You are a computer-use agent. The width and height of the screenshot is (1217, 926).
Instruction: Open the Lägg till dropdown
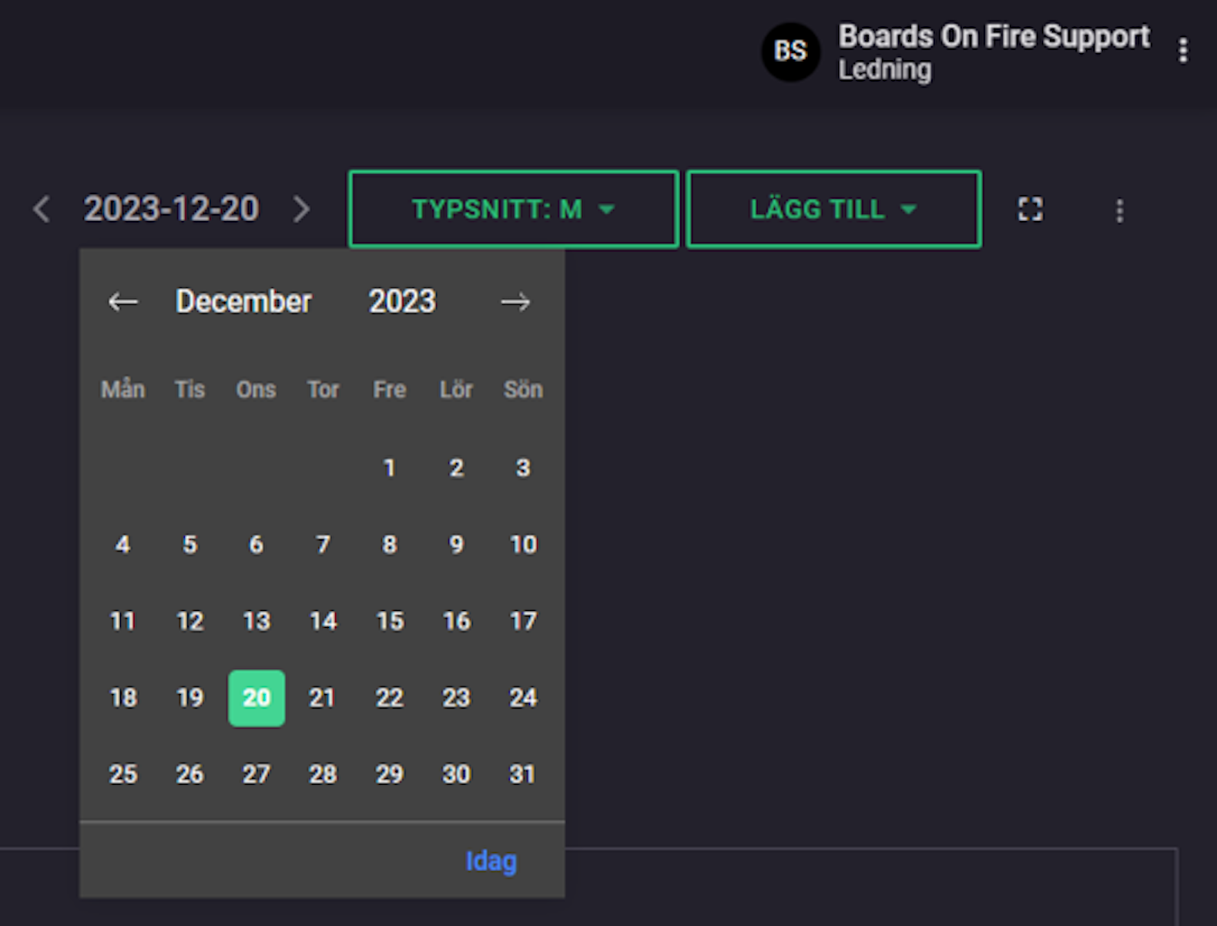pyautogui.click(x=834, y=210)
